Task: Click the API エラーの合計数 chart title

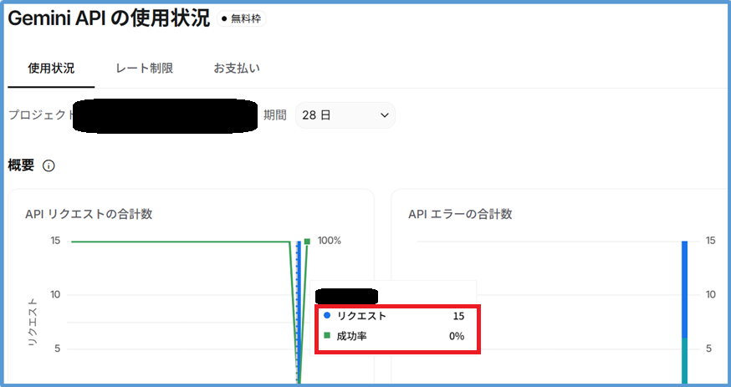Action: [459, 214]
